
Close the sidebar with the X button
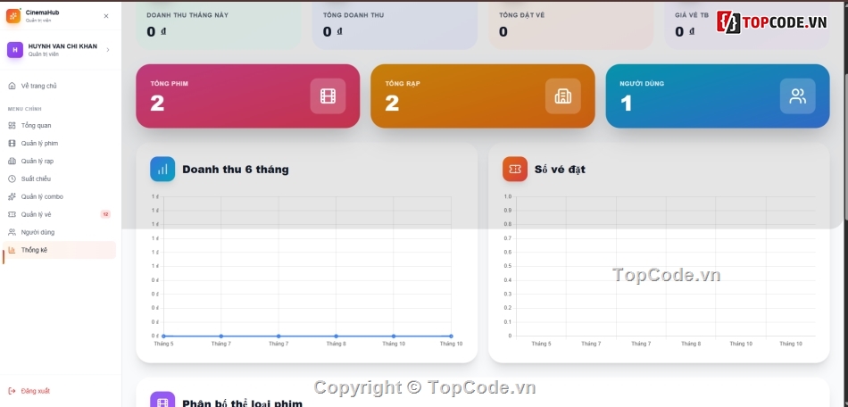106,16
